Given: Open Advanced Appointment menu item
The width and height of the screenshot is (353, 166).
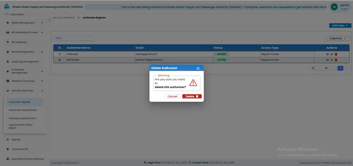Looking at the screenshot, I should (23, 110).
